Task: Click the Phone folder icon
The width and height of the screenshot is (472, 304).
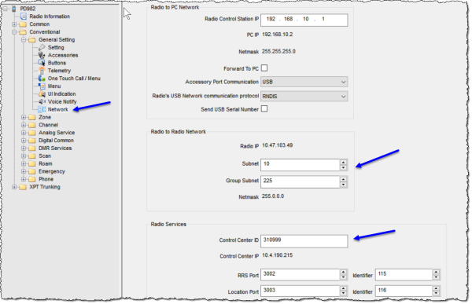Action: 32,179
